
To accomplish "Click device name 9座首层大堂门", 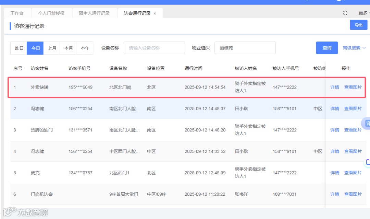I will click(x=124, y=194).
